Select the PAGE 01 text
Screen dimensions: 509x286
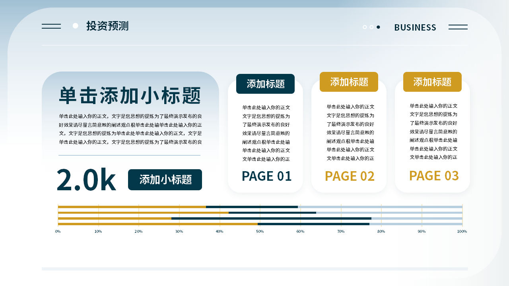(x=266, y=176)
